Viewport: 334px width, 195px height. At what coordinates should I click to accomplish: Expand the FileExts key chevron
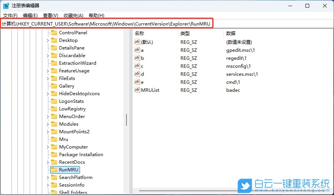pos(48,78)
